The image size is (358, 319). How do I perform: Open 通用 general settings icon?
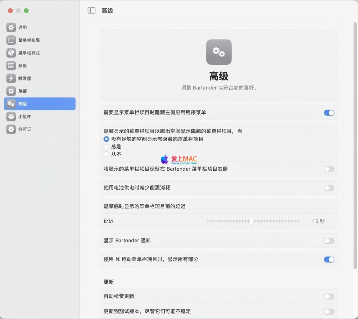11,27
